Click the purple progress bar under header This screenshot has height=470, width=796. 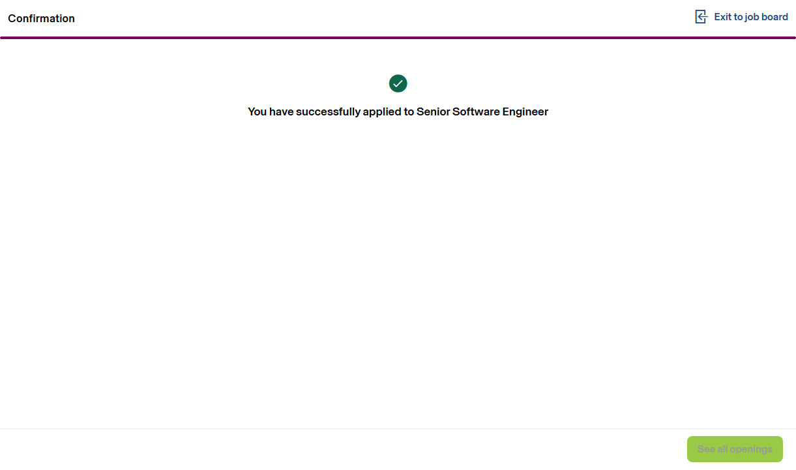pos(398,38)
